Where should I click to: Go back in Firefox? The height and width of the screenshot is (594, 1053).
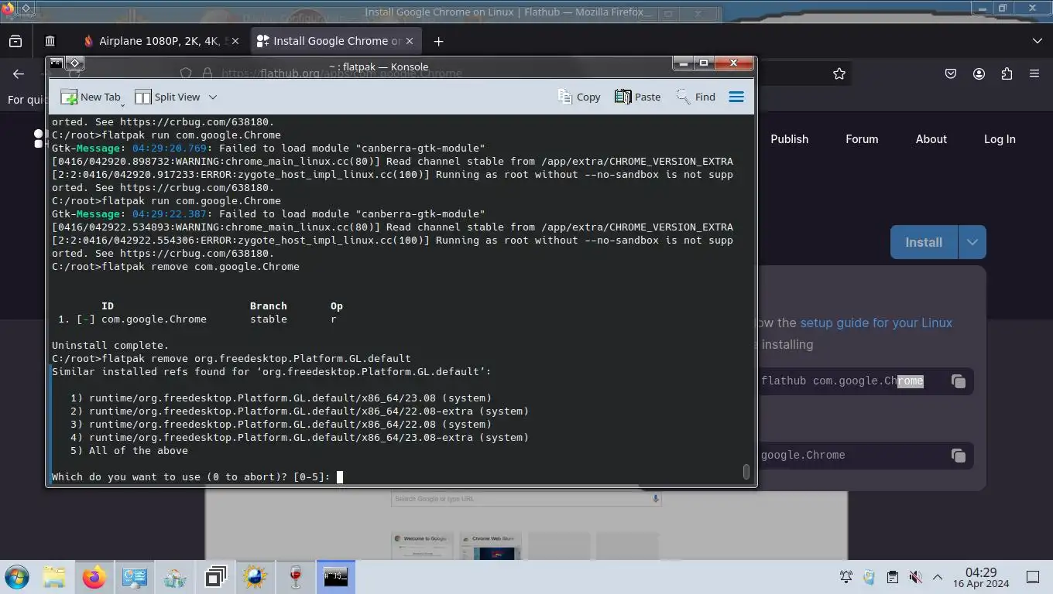(19, 73)
